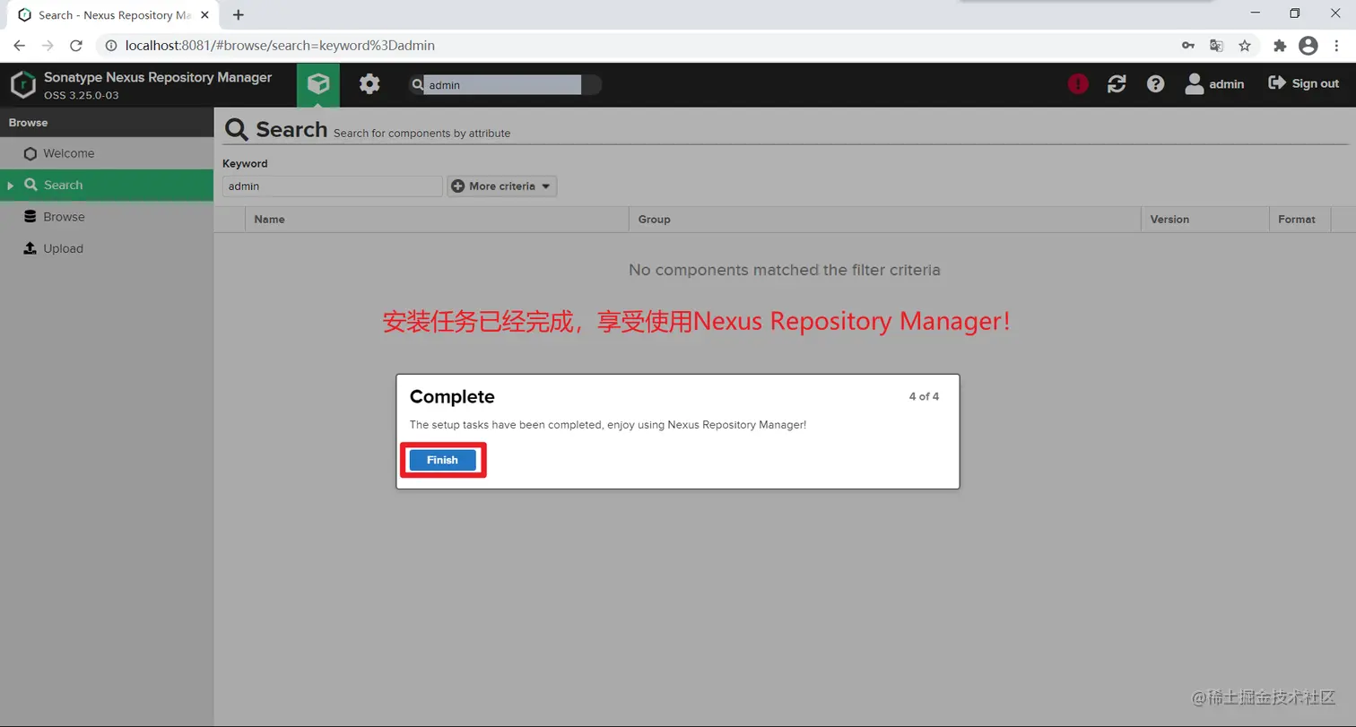Click the site info icon in address bar
Screen dimensions: 1356x727
click(x=111, y=46)
